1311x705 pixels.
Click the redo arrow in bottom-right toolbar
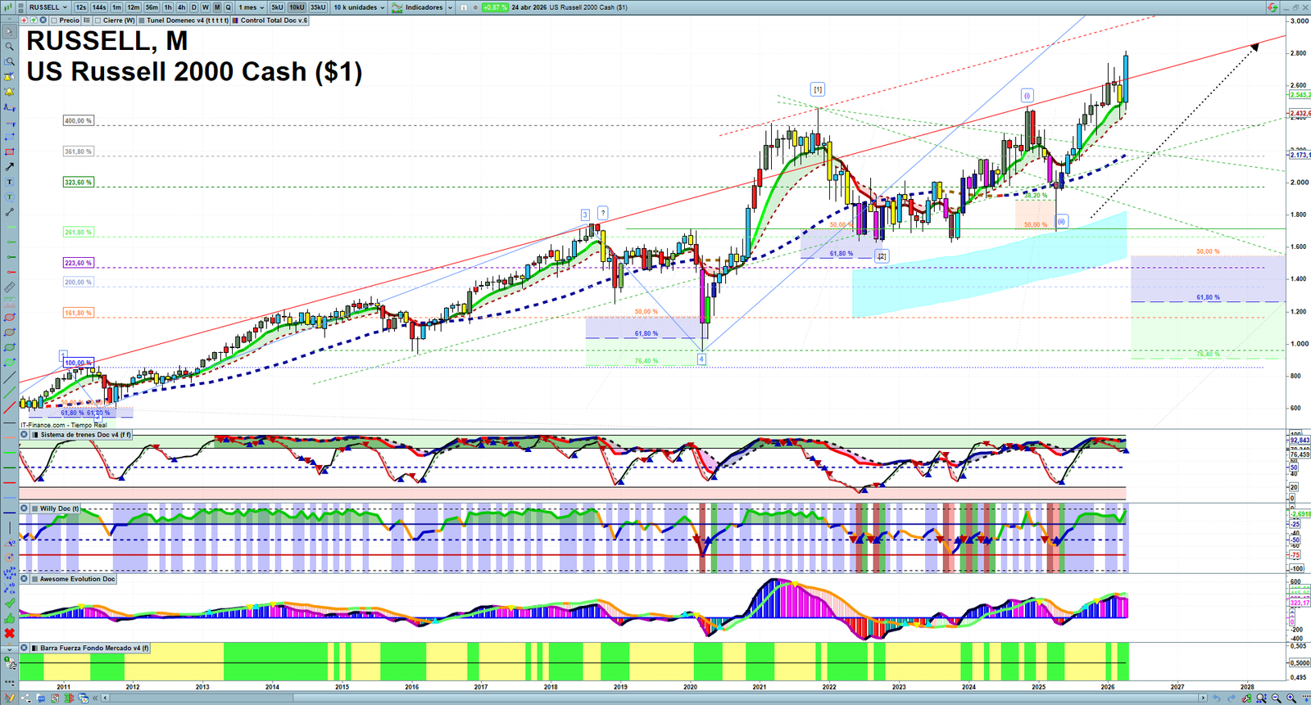(1232, 698)
